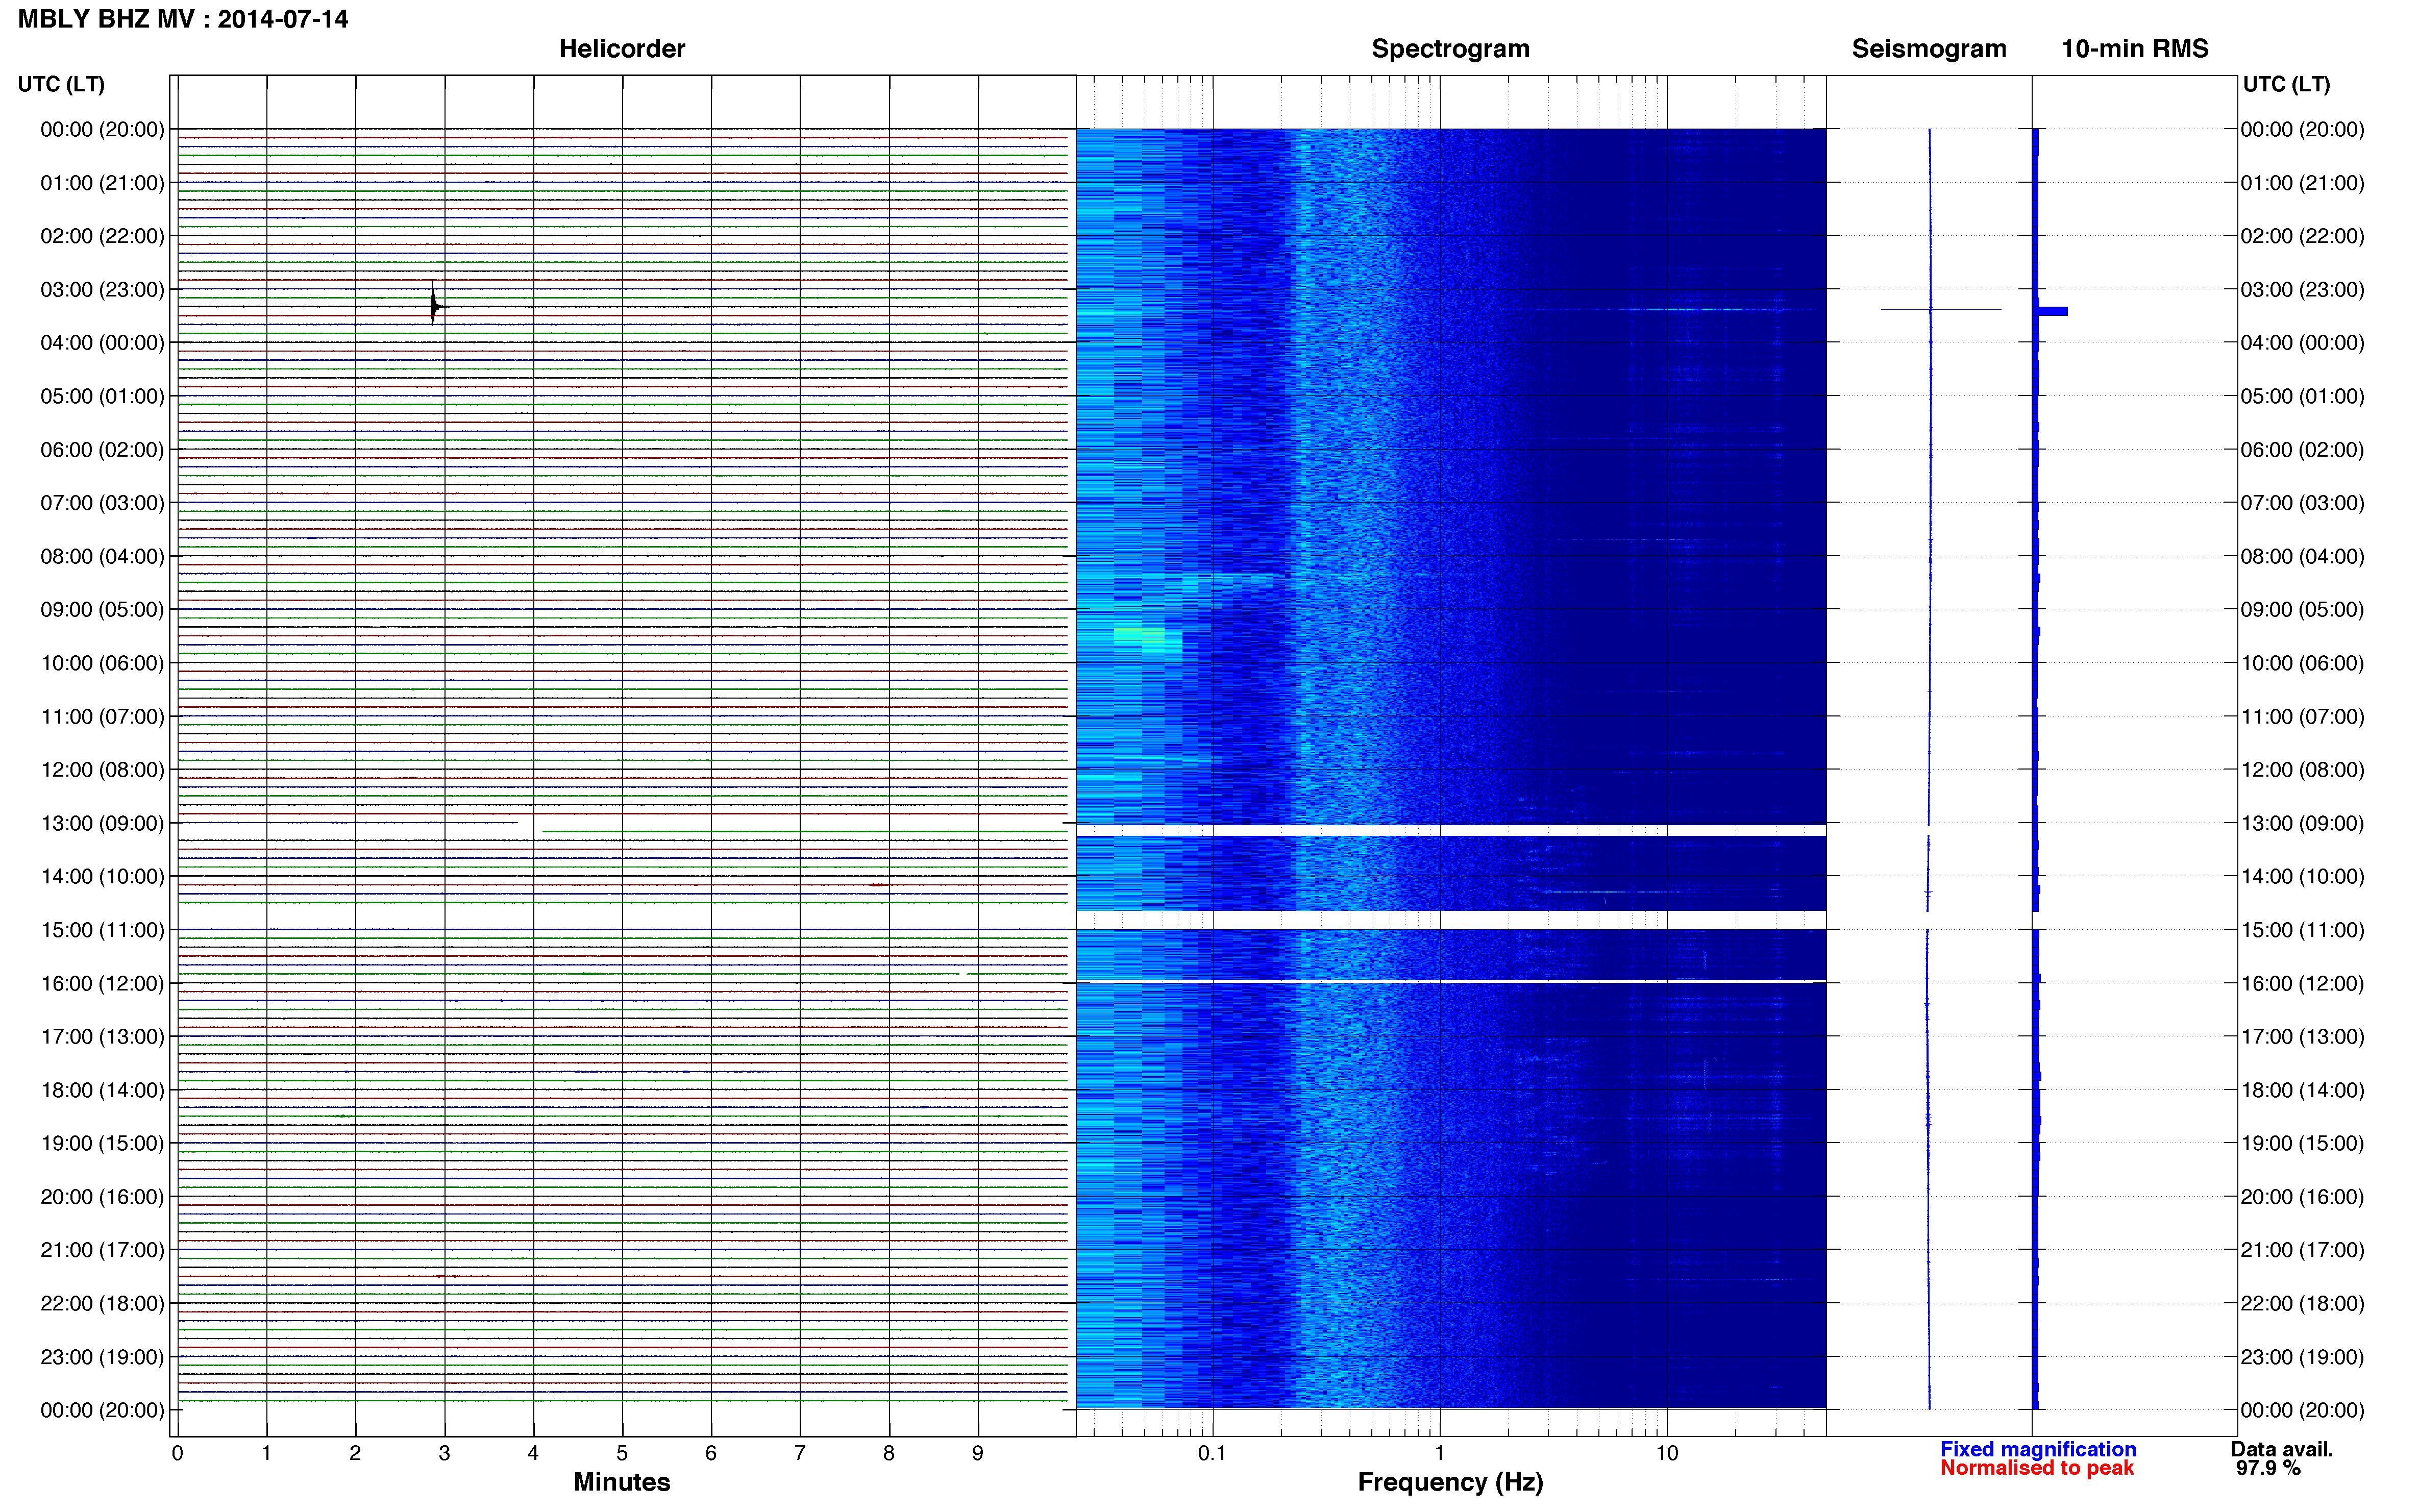Click the left "00:00 (20:00)" label at top
The height and width of the screenshot is (1512, 2419).
[102, 130]
